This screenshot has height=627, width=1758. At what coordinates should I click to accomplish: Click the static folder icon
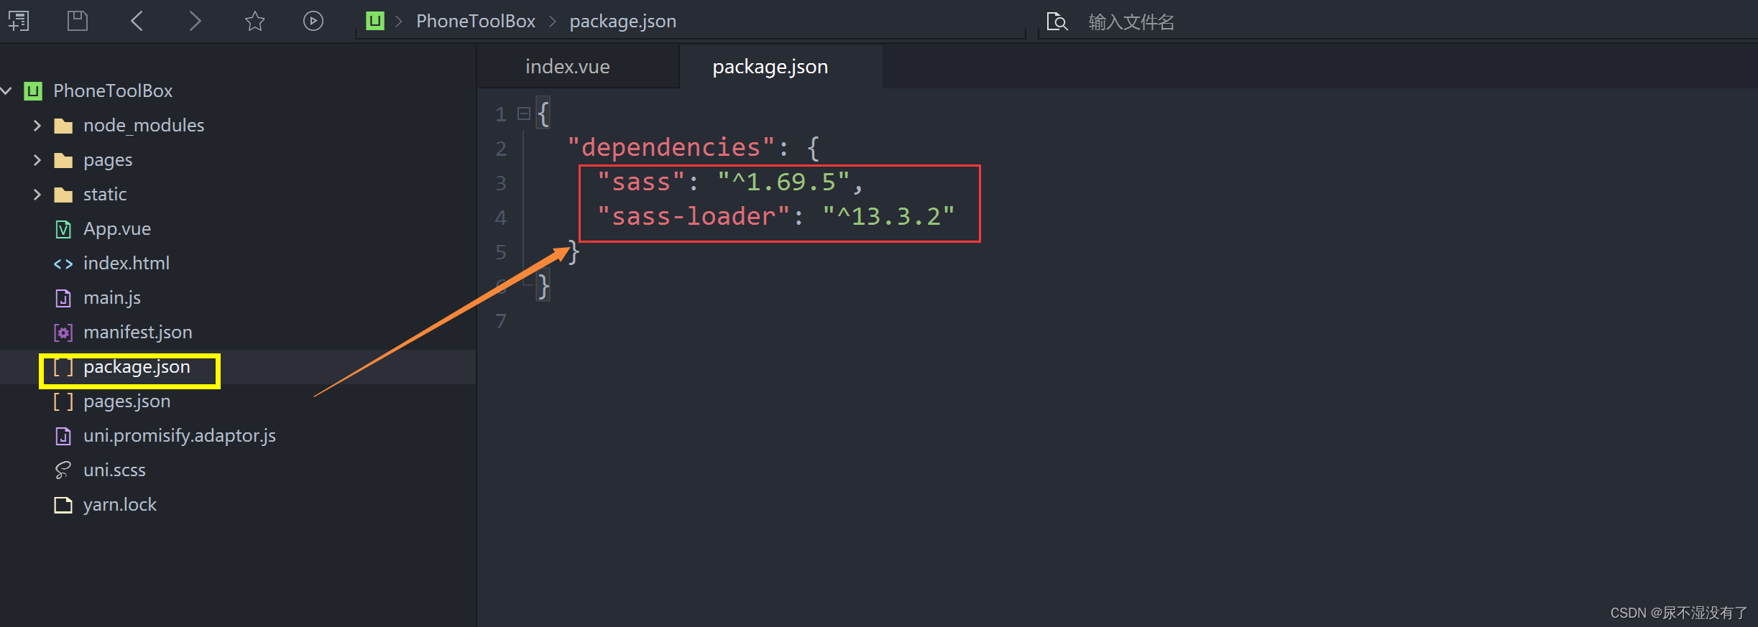[x=63, y=195]
